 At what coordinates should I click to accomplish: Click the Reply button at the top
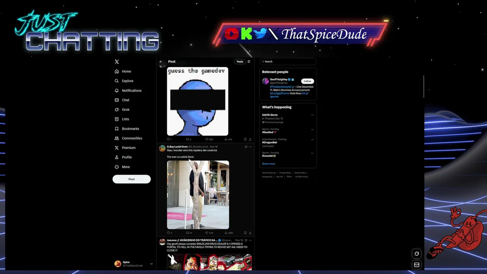[x=240, y=62]
